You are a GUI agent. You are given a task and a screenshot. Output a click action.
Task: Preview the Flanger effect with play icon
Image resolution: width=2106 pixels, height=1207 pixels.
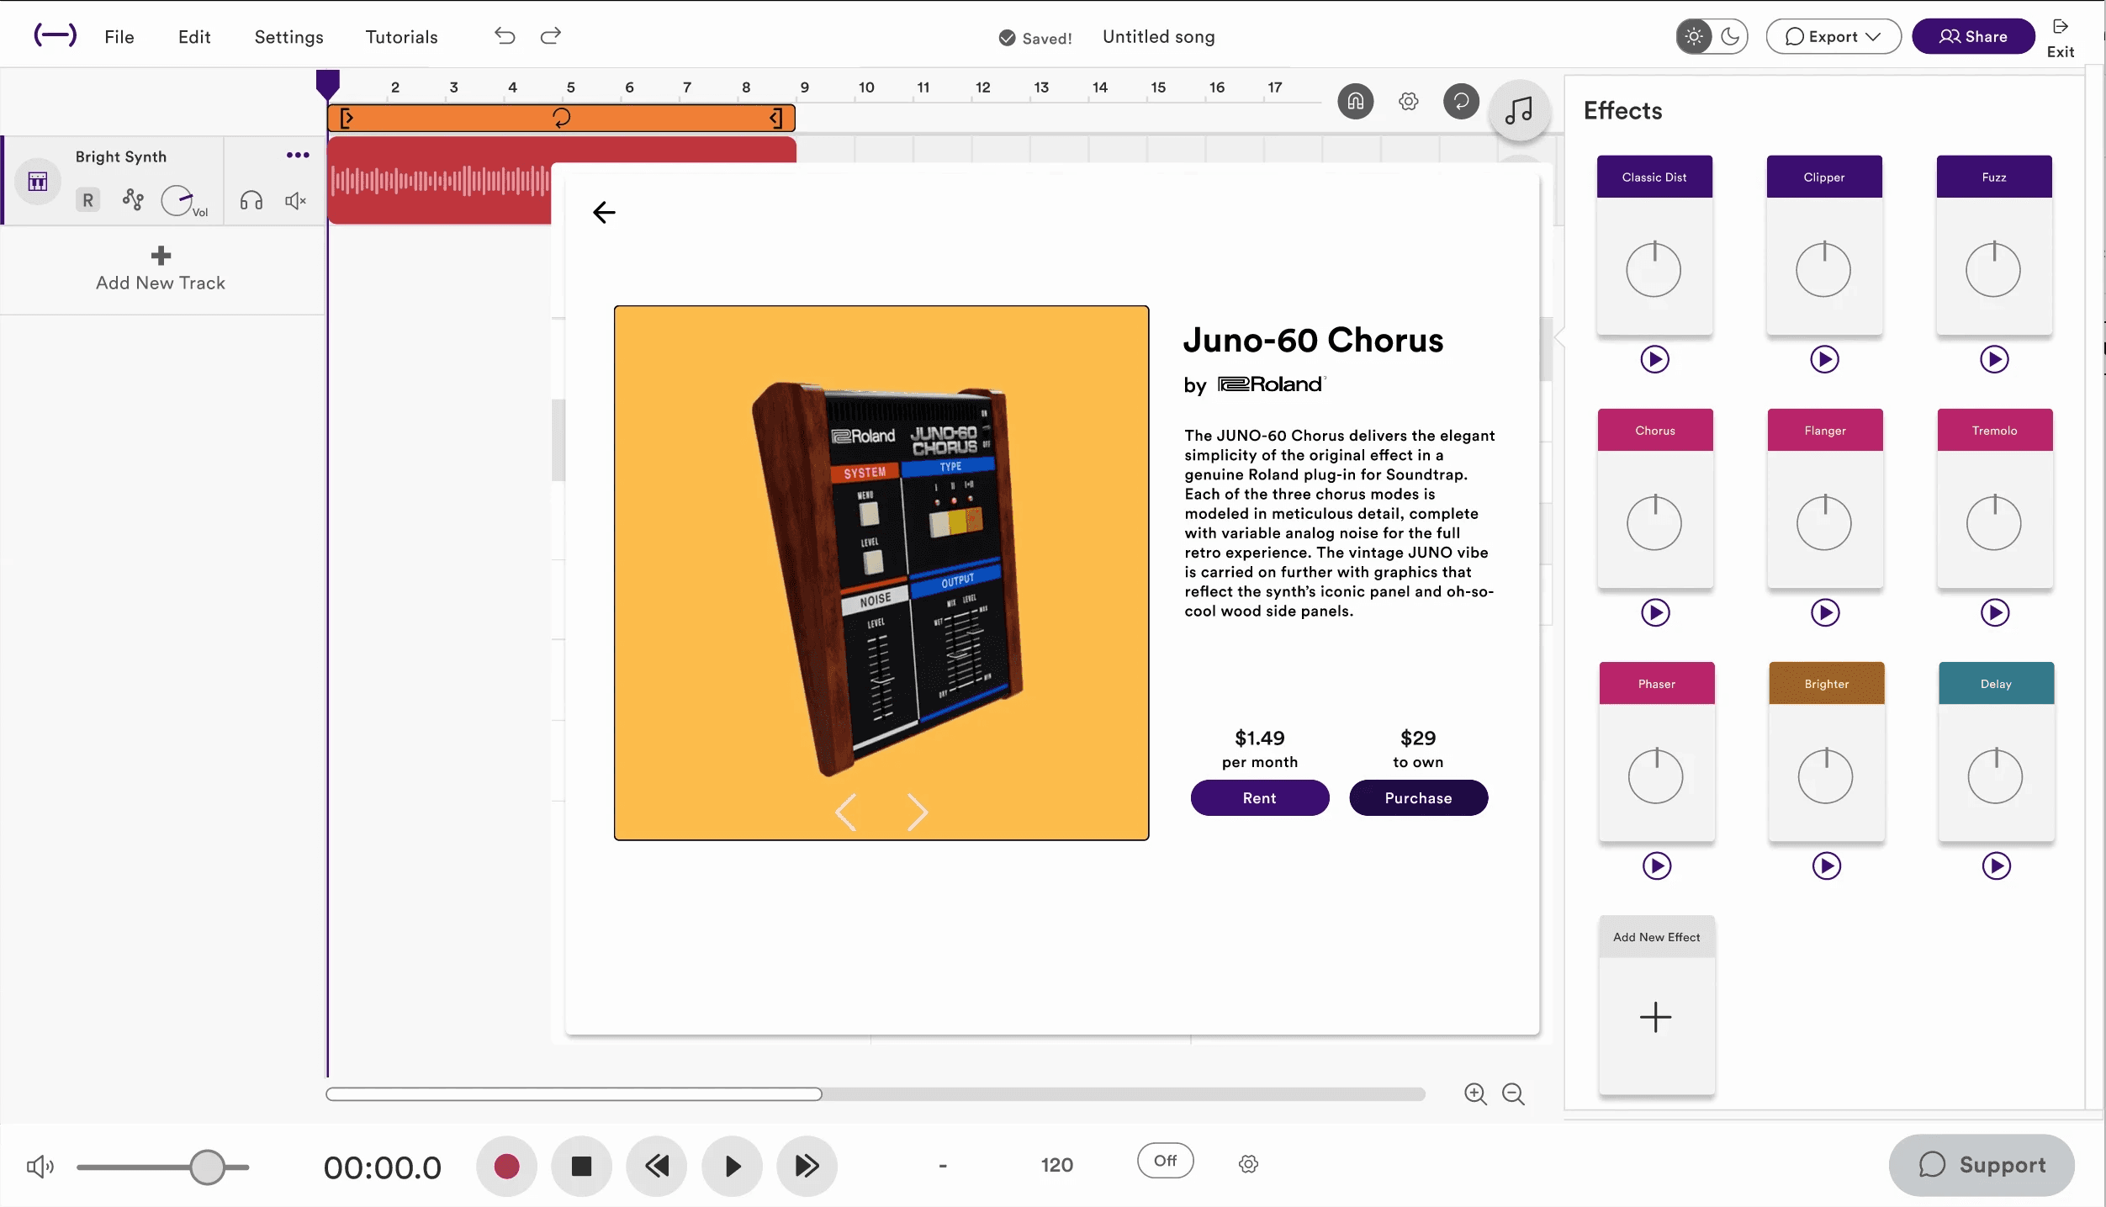tap(1824, 612)
